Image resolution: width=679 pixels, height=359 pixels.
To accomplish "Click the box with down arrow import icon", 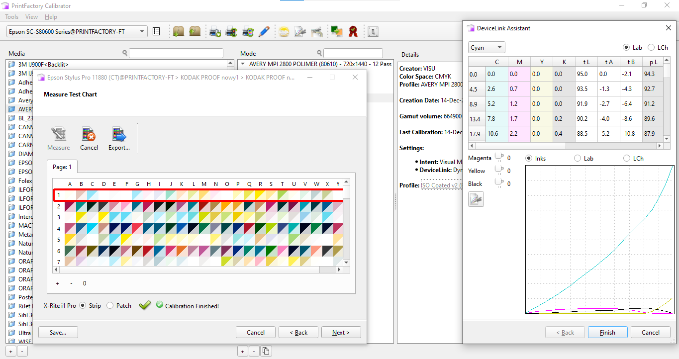I will tap(178, 32).
